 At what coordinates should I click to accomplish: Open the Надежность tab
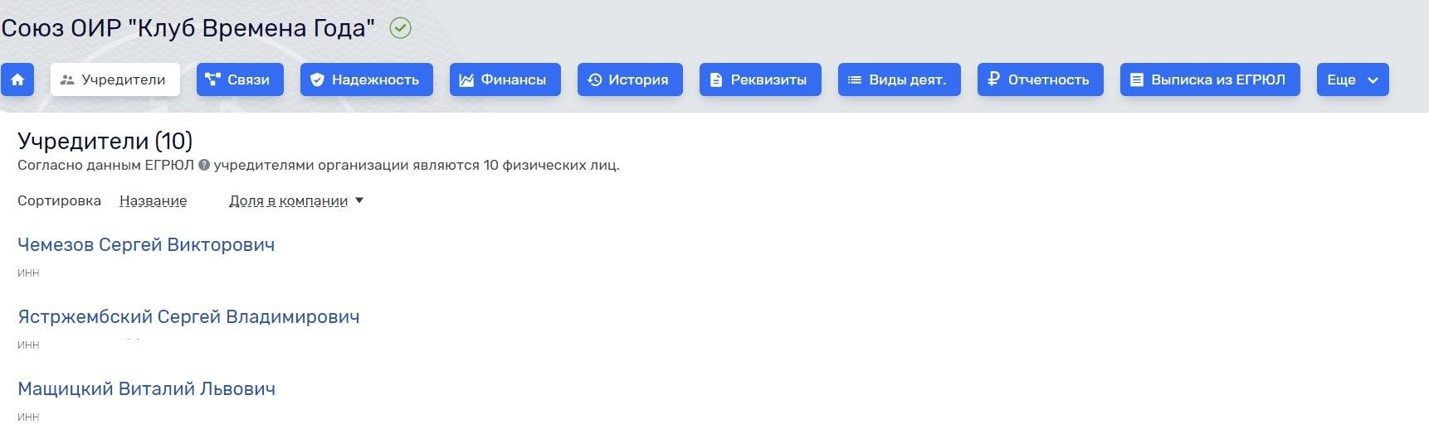tap(367, 80)
